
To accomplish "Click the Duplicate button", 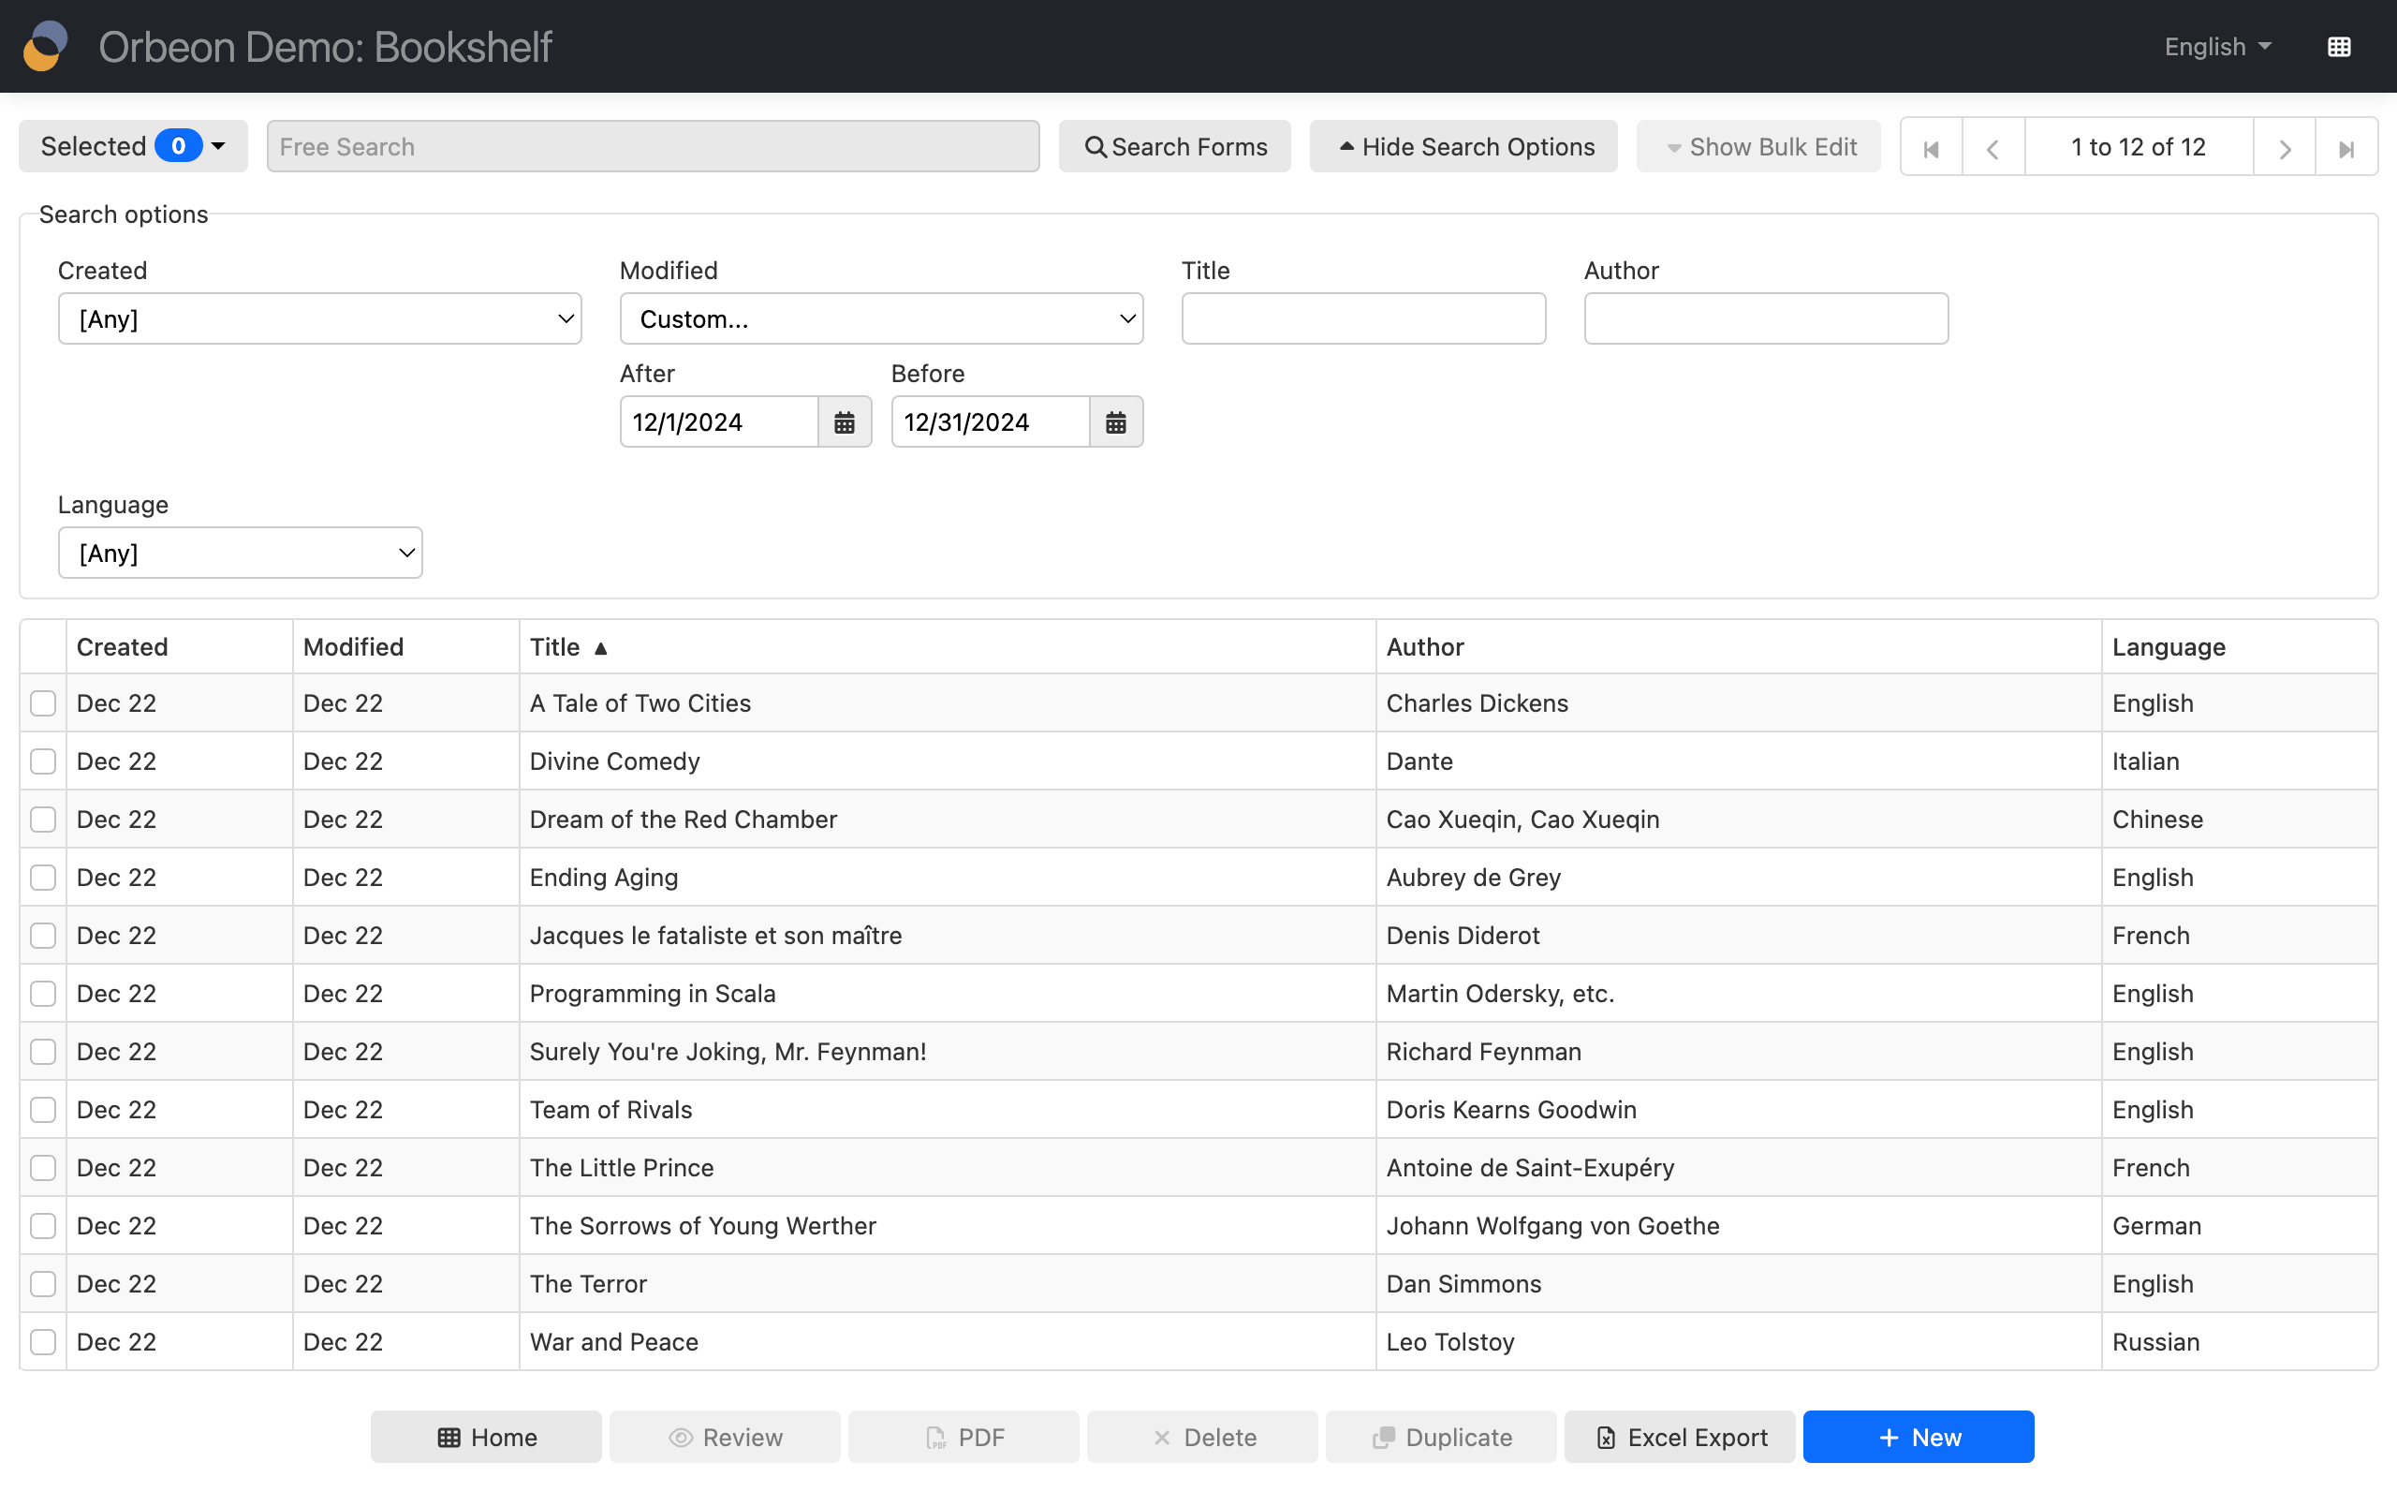I will [1441, 1438].
